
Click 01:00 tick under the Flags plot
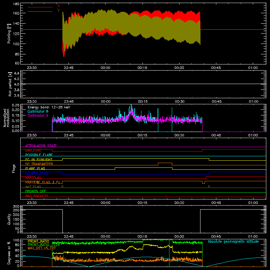coord(253,203)
